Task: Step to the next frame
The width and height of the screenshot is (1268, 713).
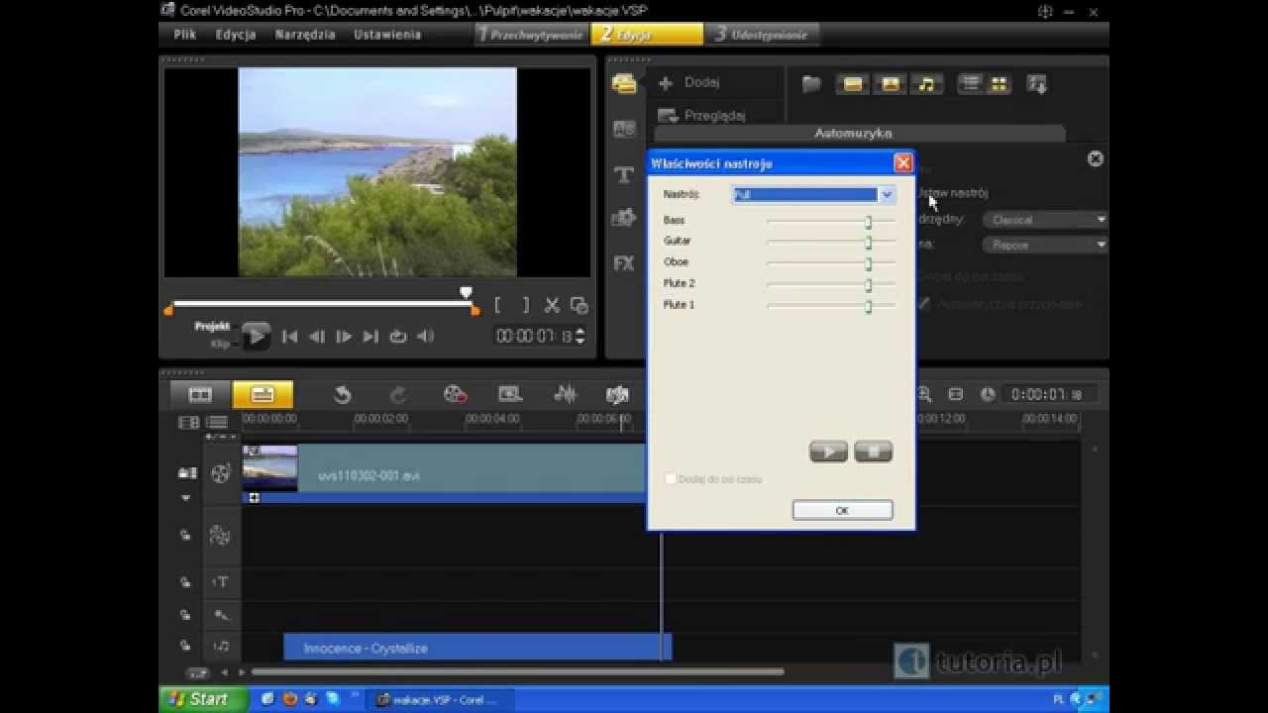Action: tap(344, 337)
